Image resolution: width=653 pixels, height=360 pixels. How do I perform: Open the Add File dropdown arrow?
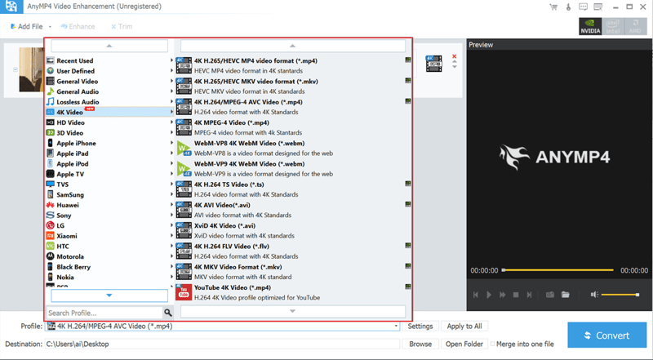[50, 27]
